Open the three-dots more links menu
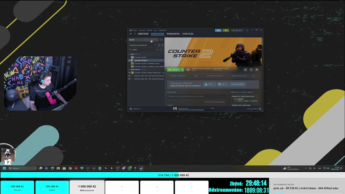The width and height of the screenshot is (345, 194). [x=253, y=76]
